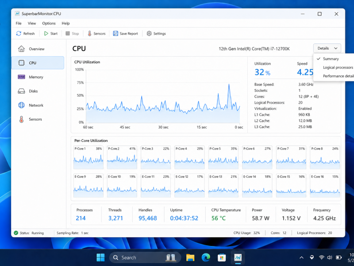The image size is (354, 266).
Task: Select the E-Core 12 utilization graph
Action: pos(189,185)
